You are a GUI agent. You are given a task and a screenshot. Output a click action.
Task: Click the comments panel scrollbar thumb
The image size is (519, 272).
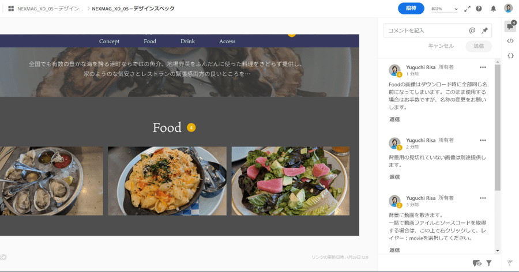498,127
